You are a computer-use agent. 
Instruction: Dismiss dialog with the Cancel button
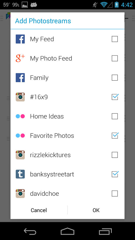point(39,210)
